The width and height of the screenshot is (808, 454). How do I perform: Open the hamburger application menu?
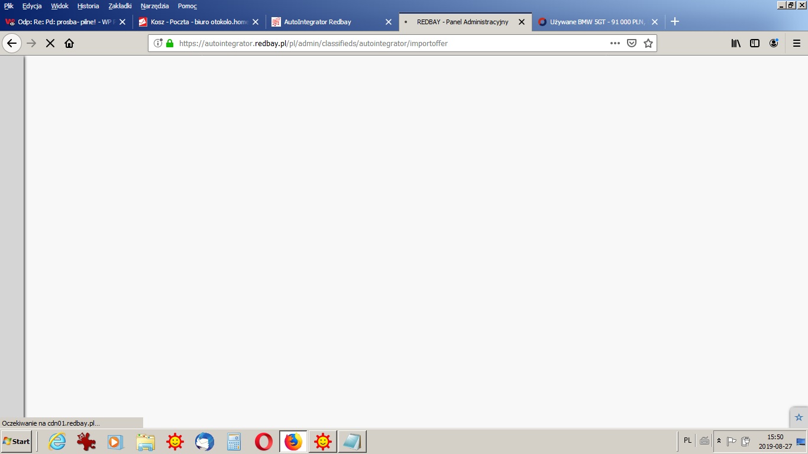click(797, 43)
